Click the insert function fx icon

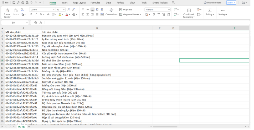[x=41, y=23]
